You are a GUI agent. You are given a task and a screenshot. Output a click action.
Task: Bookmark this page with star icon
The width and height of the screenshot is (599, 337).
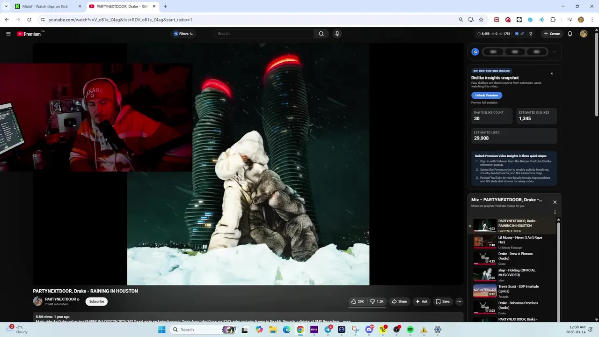(481, 20)
